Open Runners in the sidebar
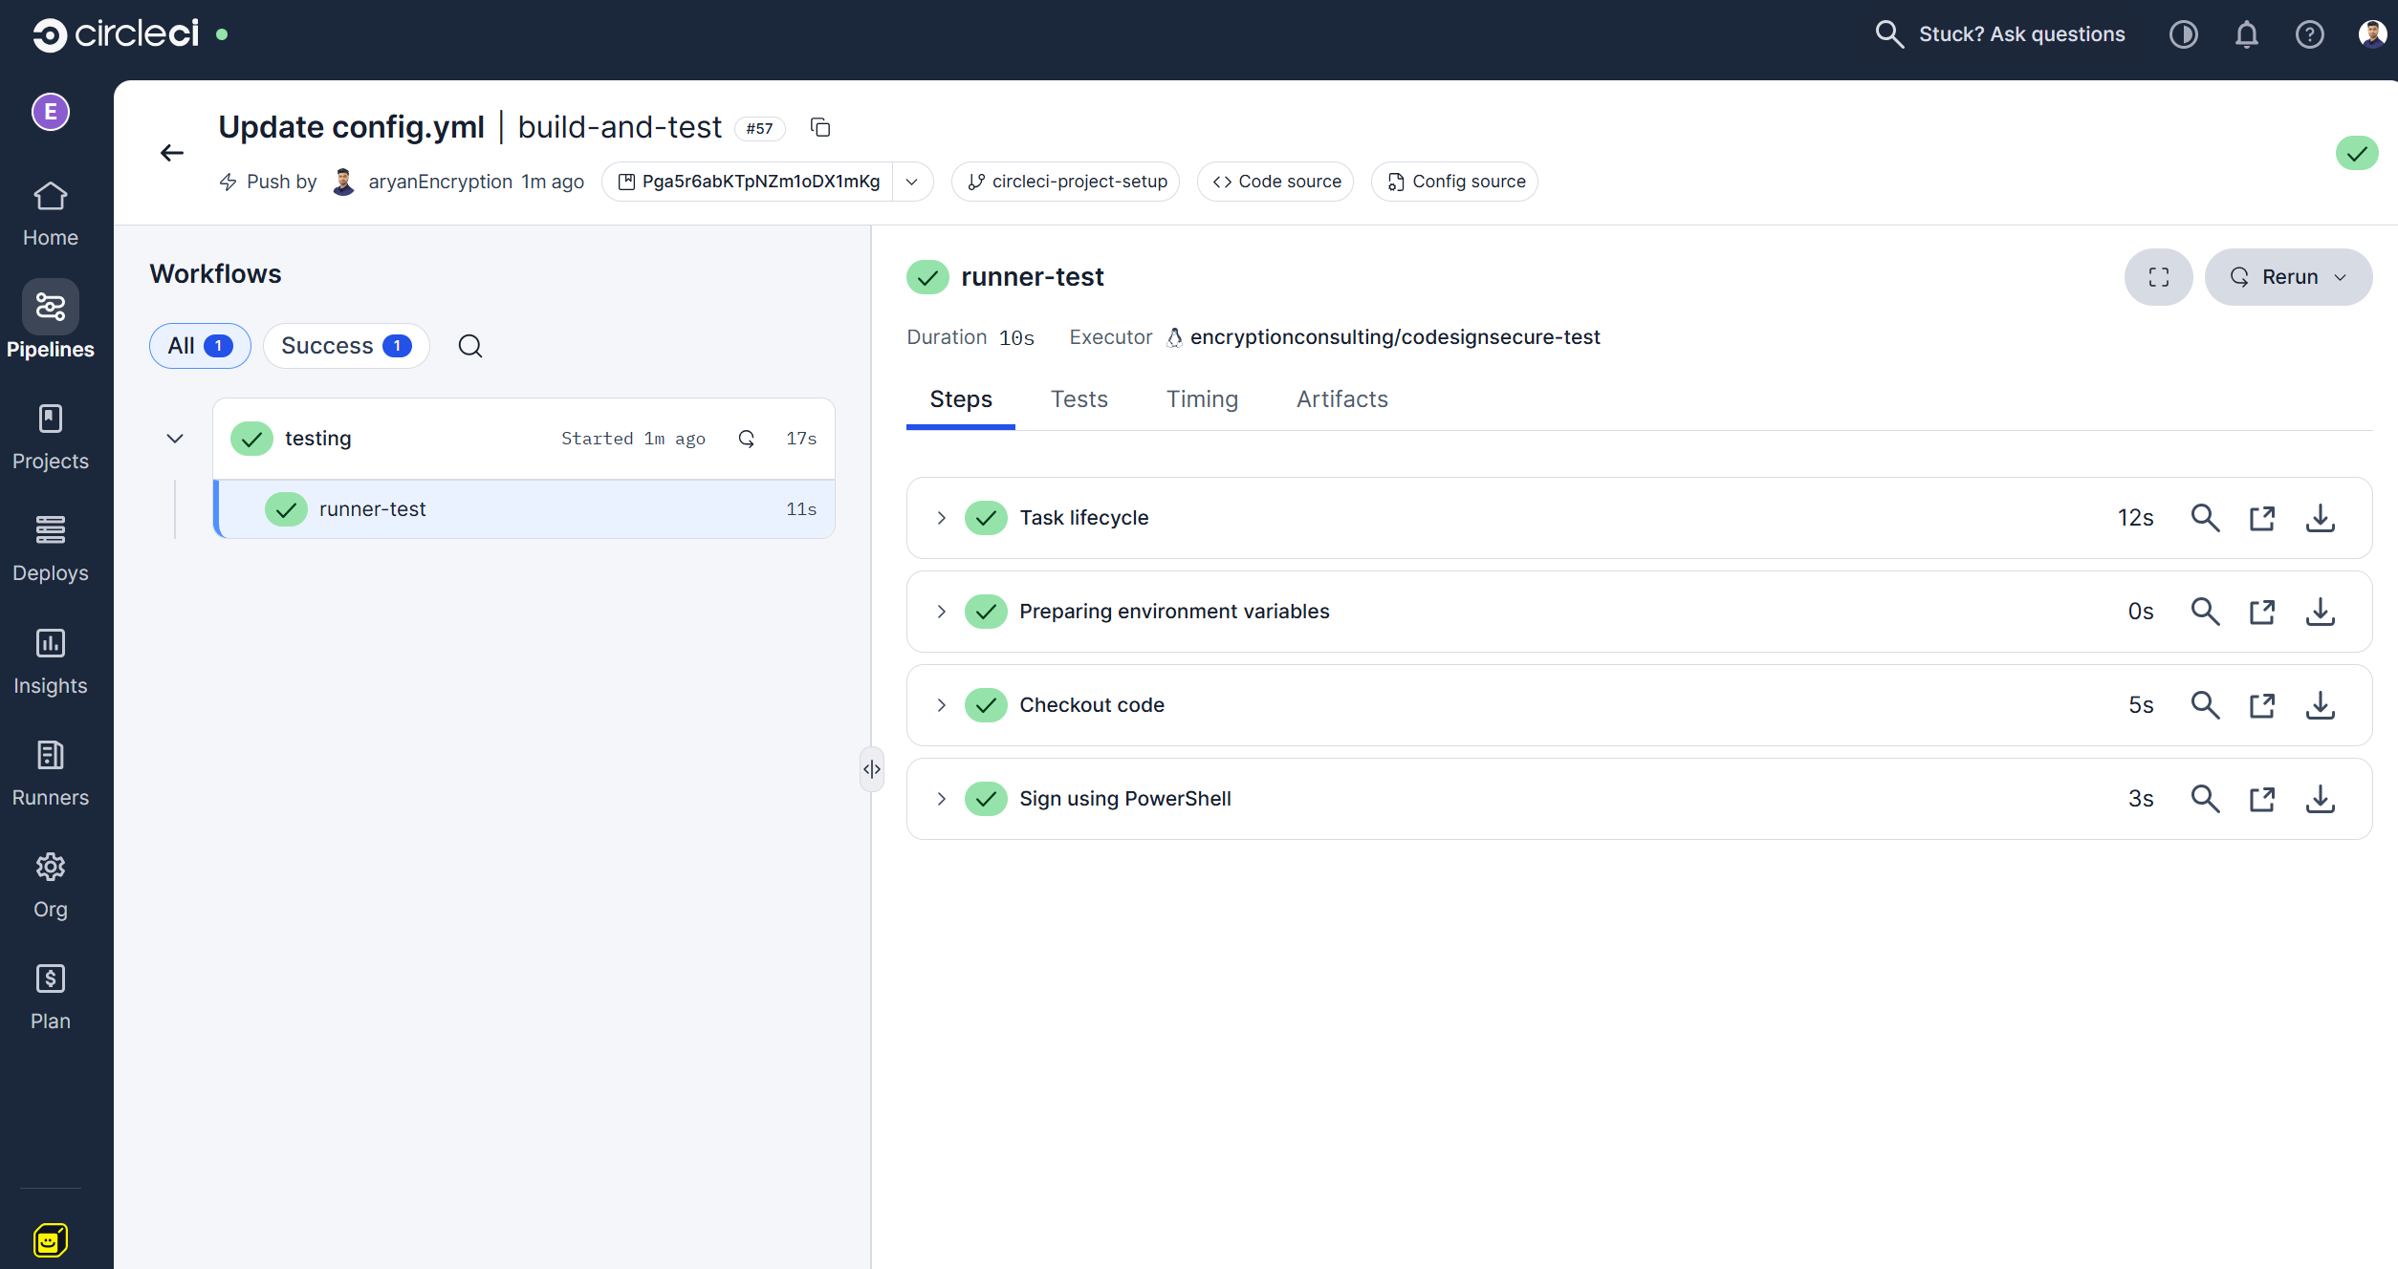Screen dimensions: 2398x1269 51,774
